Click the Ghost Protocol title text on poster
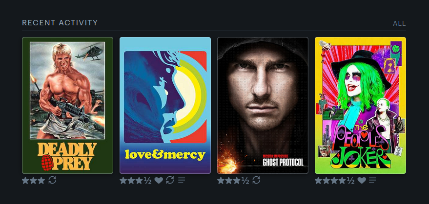429x204 pixels. click(x=283, y=162)
